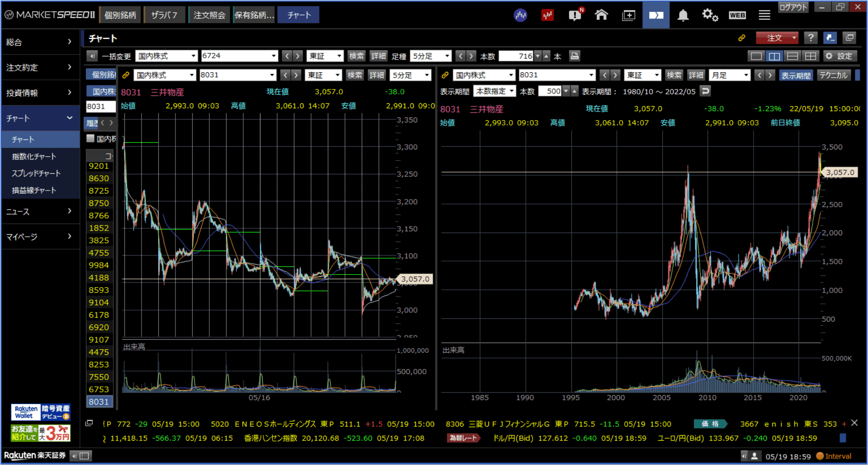Open the red candlestick chart icon in the top toolbar
This screenshot has width=868, height=465.
(547, 15)
